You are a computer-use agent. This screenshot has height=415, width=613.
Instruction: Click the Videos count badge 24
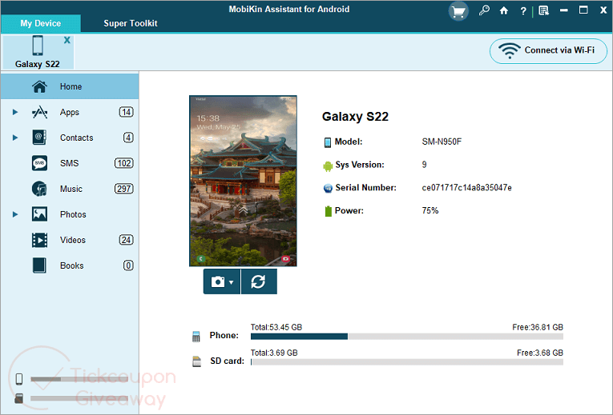pyautogui.click(x=126, y=240)
